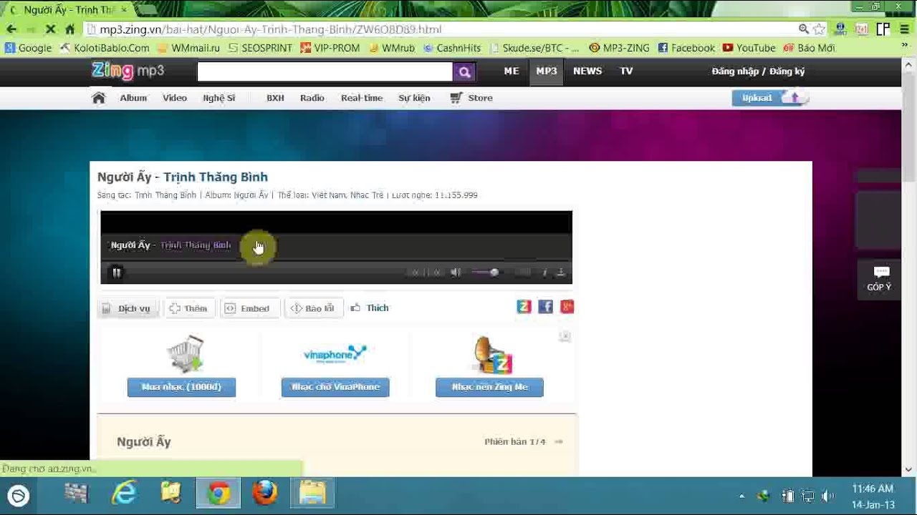
Task: Open the Facebook bookmark
Action: (x=686, y=48)
